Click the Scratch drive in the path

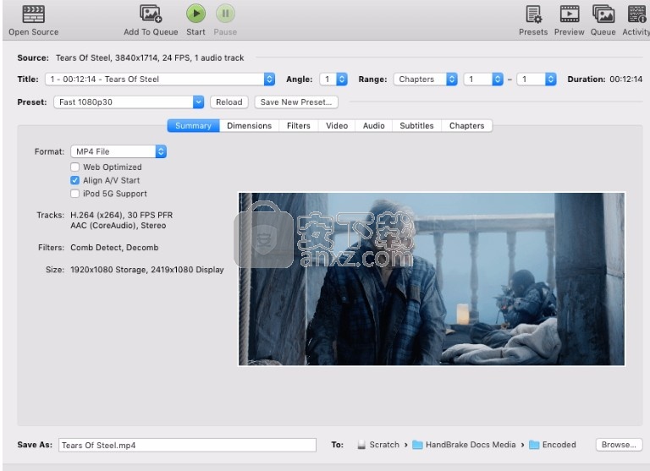point(378,445)
